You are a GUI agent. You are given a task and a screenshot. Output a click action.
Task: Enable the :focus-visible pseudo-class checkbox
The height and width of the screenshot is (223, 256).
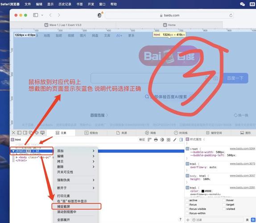click(187, 209)
